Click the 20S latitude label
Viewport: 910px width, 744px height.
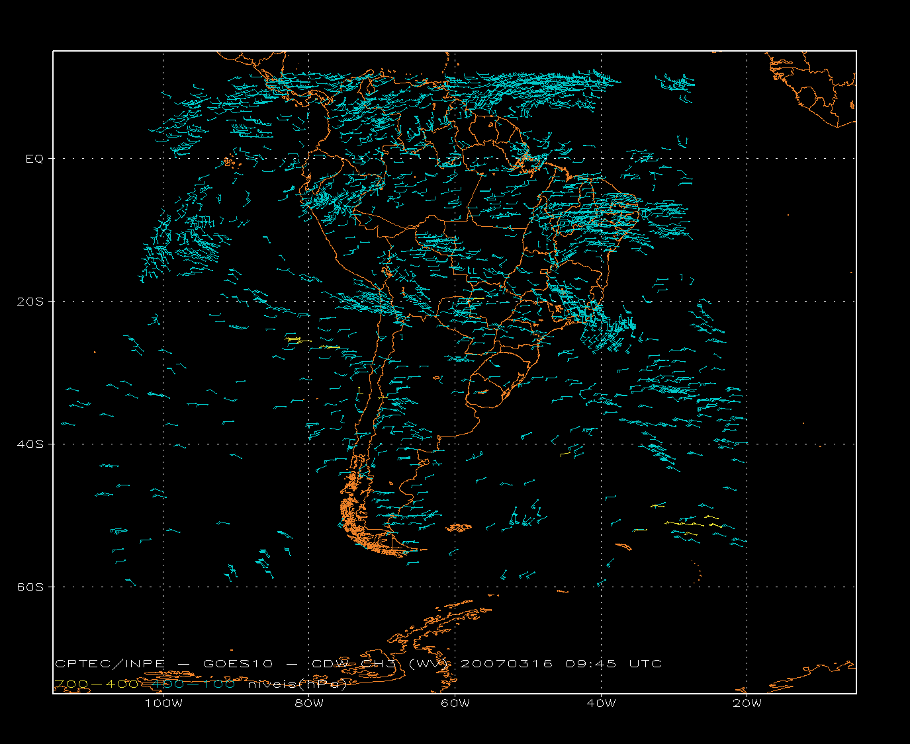pos(30,302)
